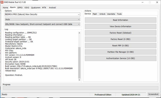Open Partition File Manager (0 CRD)
The image size is (161, 98).
120,52
